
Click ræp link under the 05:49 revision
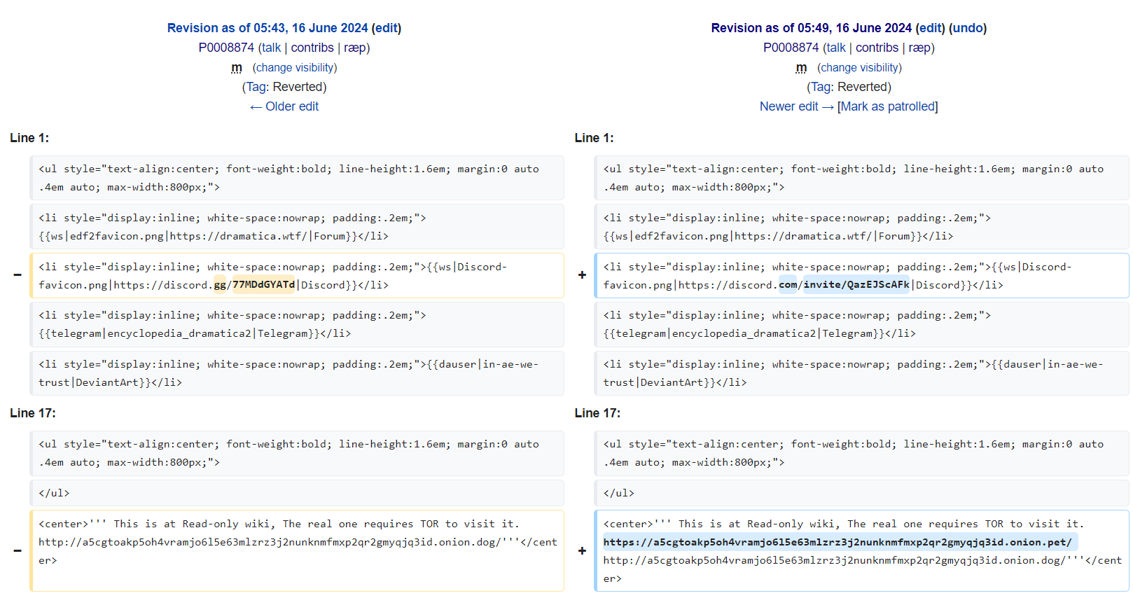tap(920, 48)
